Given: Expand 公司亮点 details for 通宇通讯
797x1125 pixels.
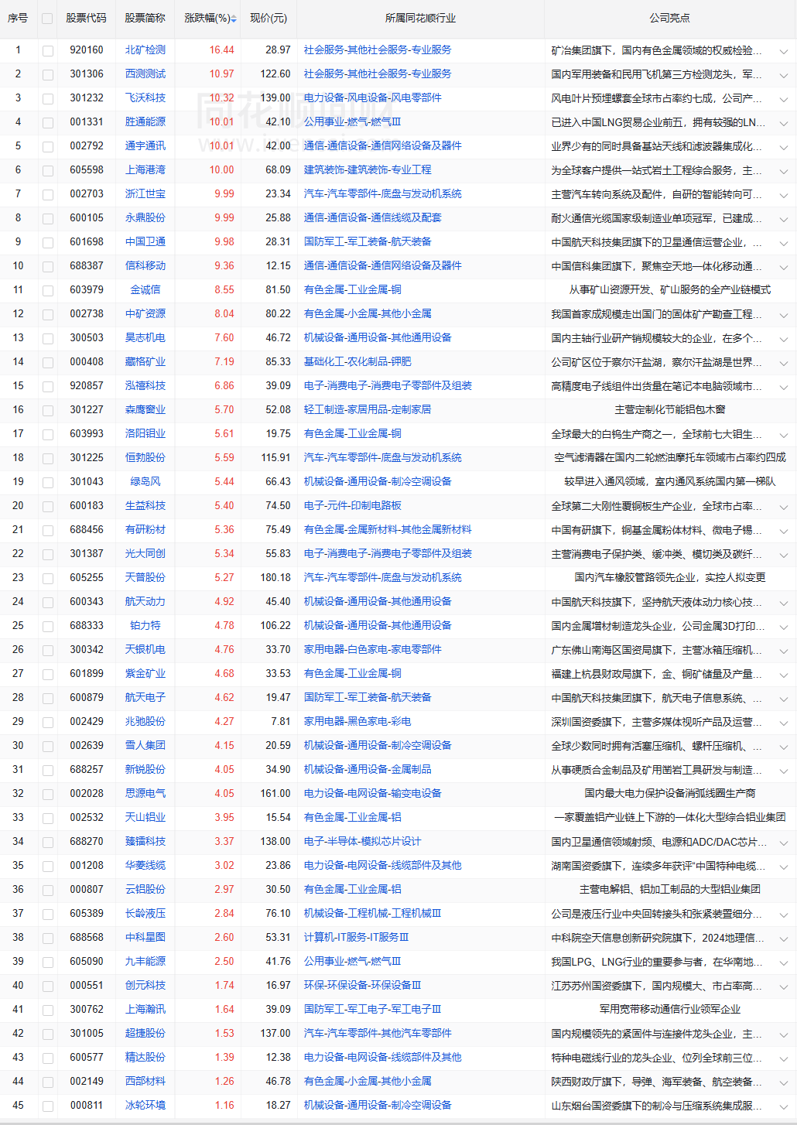Looking at the screenshot, I should point(783,147).
